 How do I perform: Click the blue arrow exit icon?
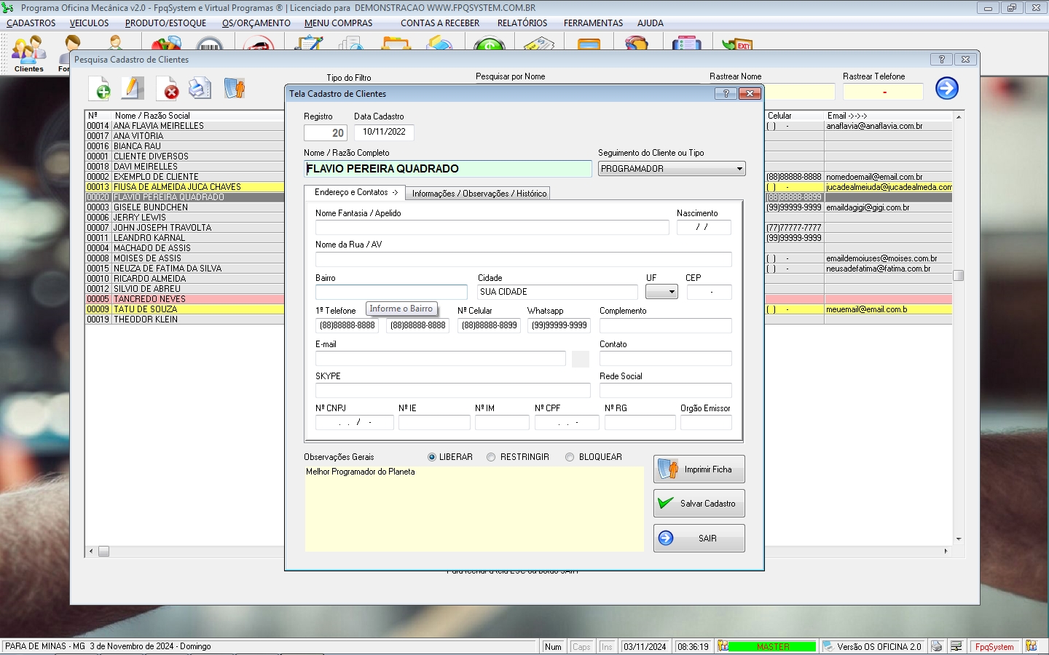click(946, 89)
